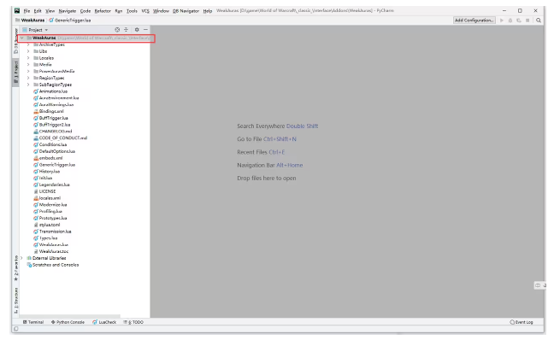Collapse the WeakAuras root folder
The width and height of the screenshot is (560, 340).
coord(21,38)
